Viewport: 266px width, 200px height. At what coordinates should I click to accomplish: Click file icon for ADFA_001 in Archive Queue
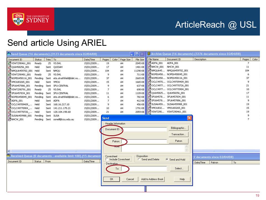click(x=149, y=63)
